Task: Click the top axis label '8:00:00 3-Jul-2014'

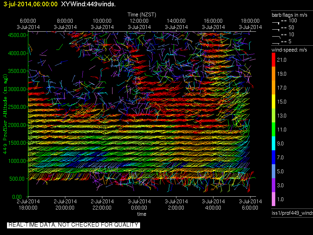Action: (x=65, y=24)
